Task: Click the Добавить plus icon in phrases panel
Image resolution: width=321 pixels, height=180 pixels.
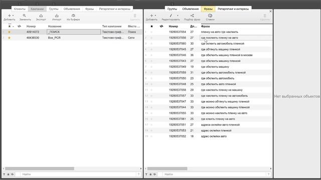Action: coord(151,15)
